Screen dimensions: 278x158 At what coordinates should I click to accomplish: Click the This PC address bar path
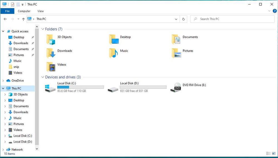point(41,19)
